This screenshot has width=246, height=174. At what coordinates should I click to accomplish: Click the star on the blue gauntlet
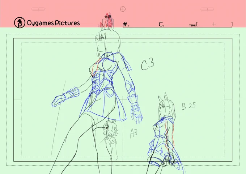click(137, 109)
